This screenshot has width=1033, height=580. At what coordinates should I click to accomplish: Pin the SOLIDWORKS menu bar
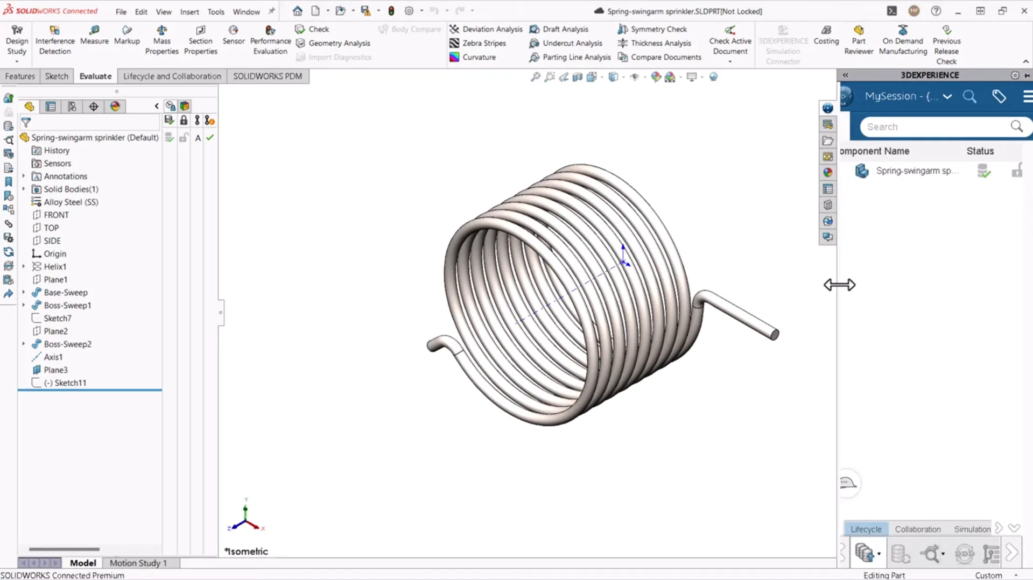point(272,11)
